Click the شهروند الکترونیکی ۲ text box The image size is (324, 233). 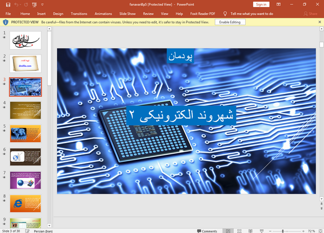click(x=181, y=115)
